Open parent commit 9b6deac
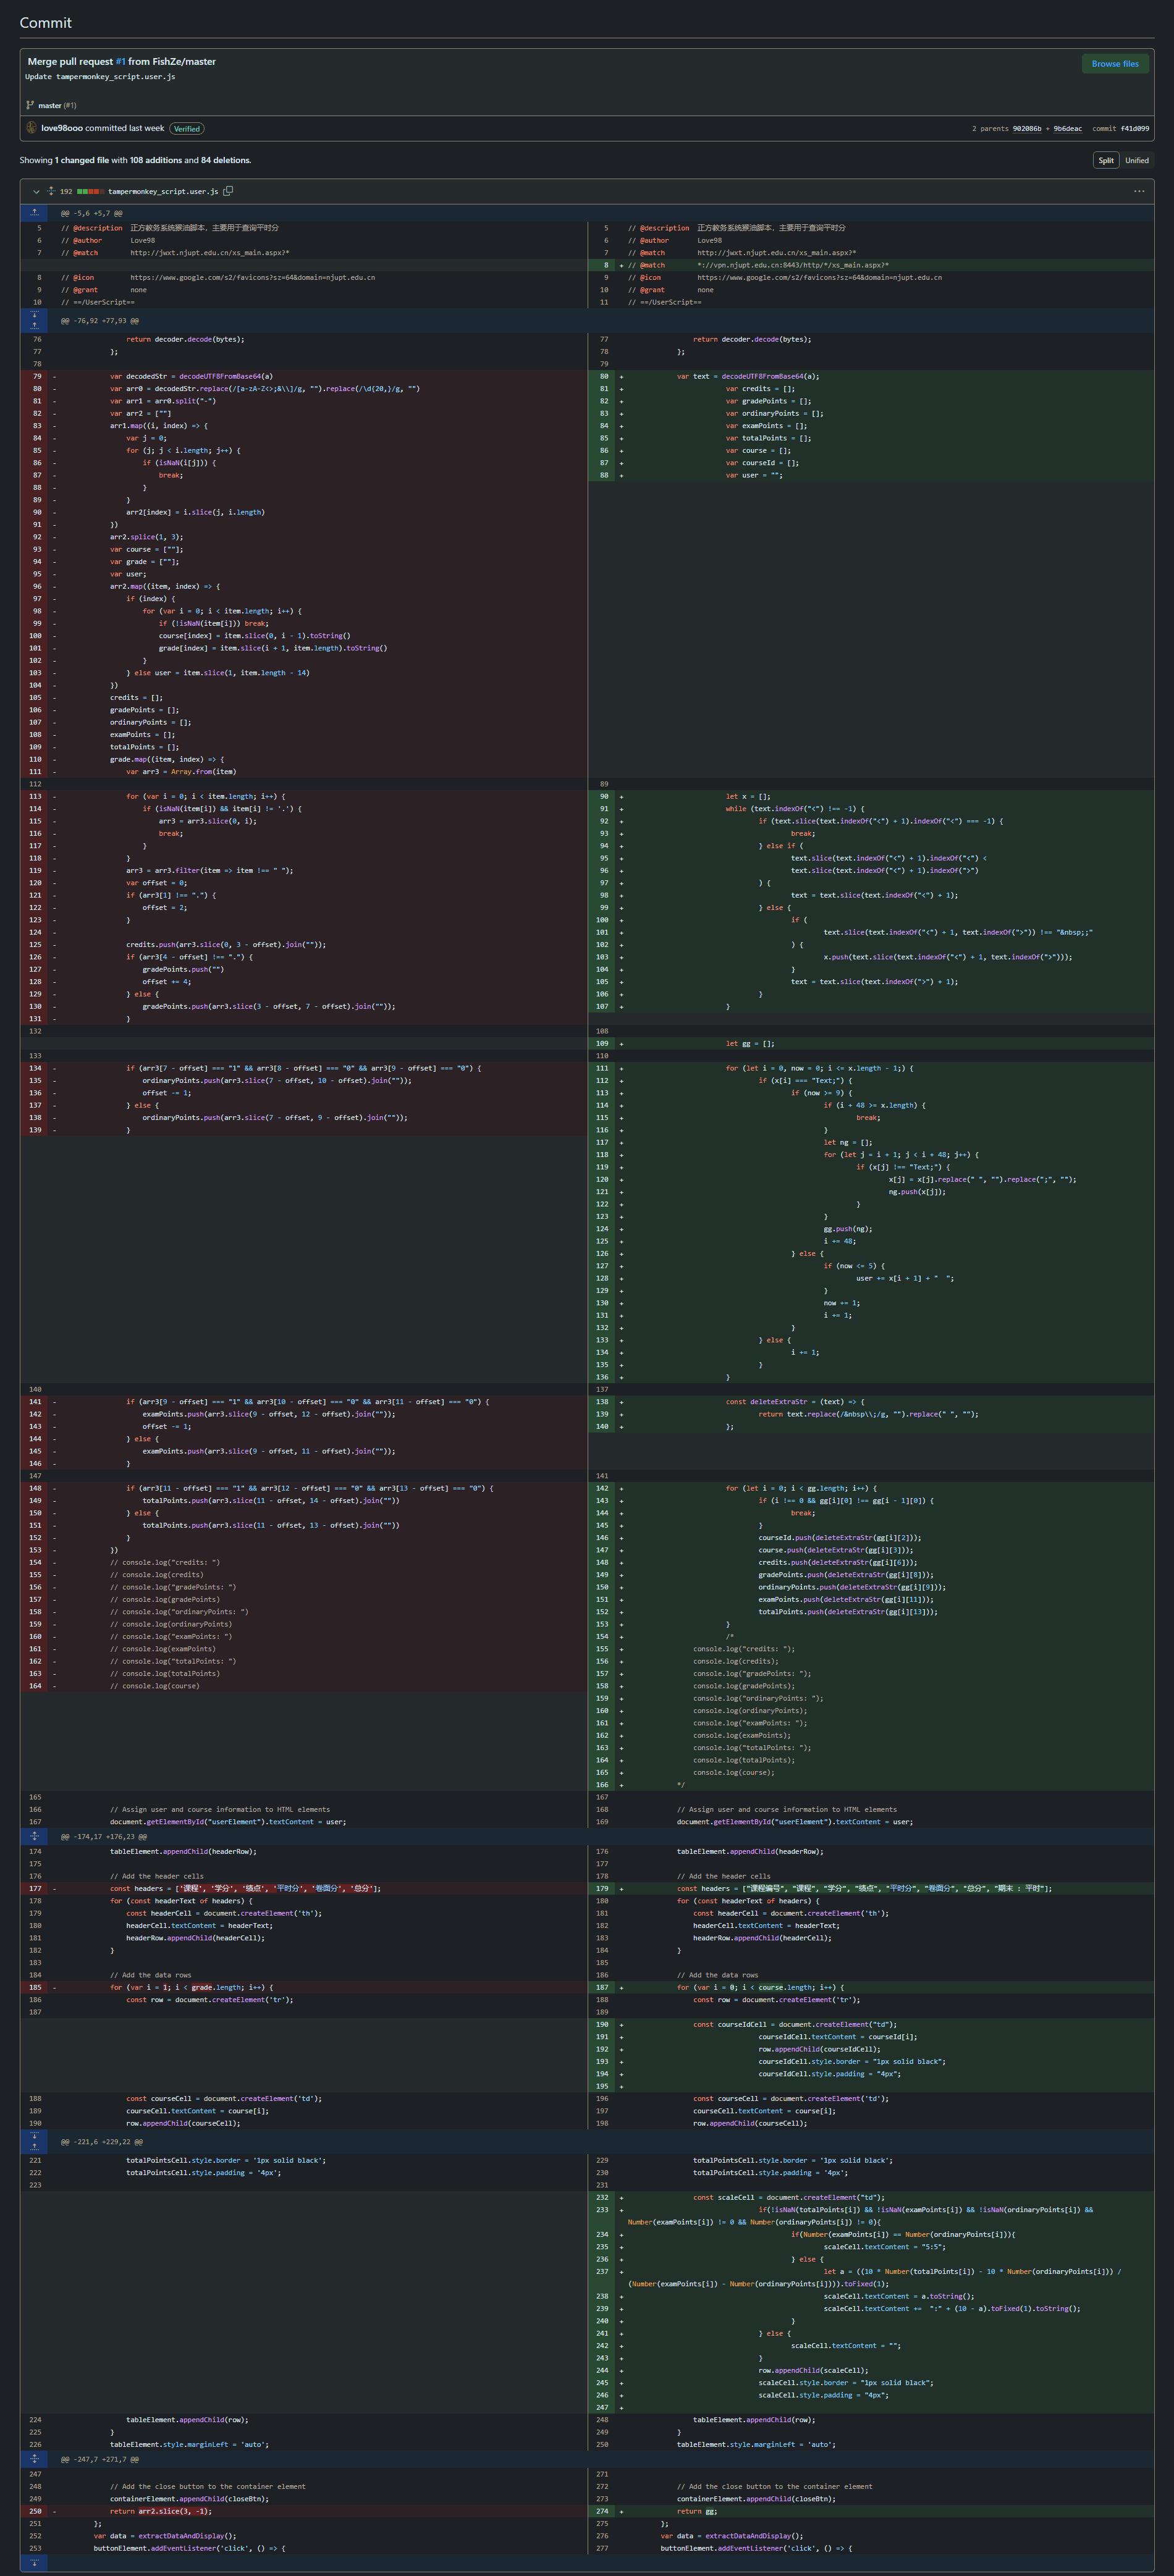Image resolution: width=1174 pixels, height=2576 pixels. coord(1067,129)
